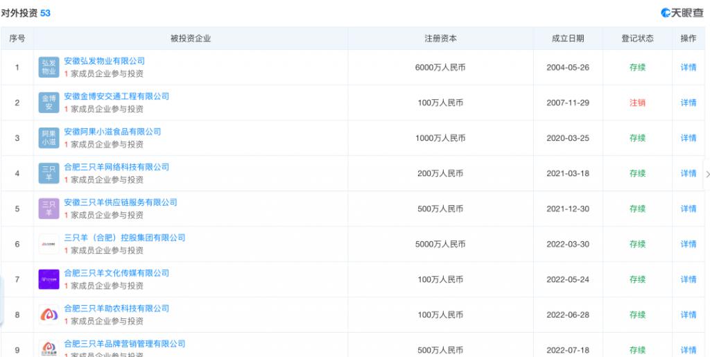Click the 弘发物业 company logo icon
This screenshot has height=357, width=710.
click(x=49, y=67)
